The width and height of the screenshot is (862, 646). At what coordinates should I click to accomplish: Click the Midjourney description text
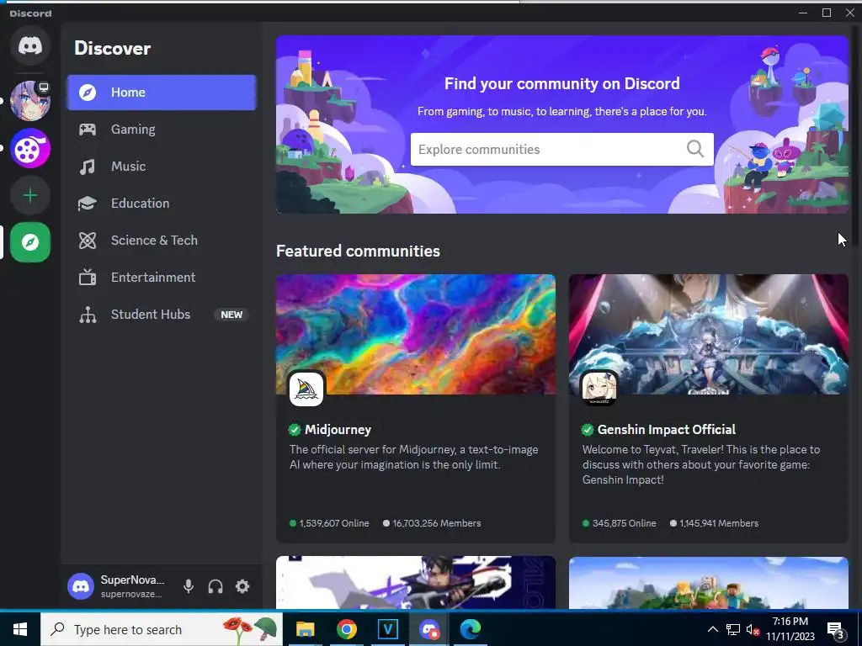click(x=414, y=457)
